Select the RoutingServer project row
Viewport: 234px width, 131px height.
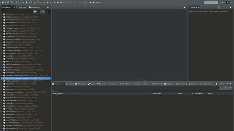pyautogui.click(x=26, y=100)
